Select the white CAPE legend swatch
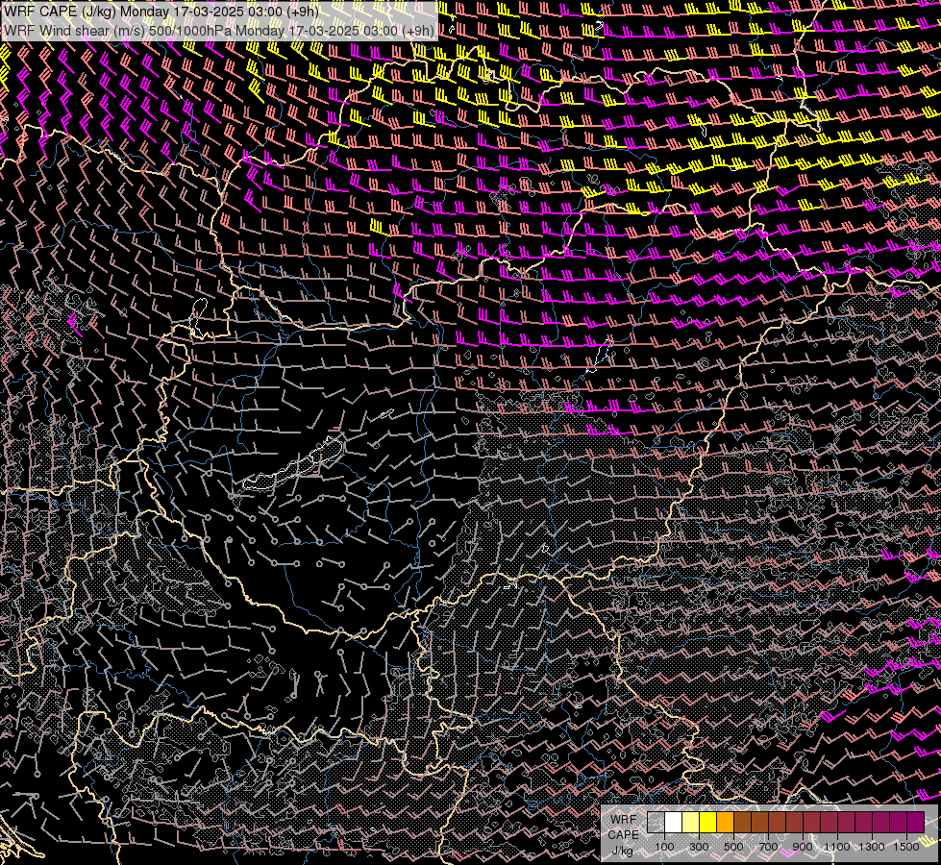 pyautogui.click(x=674, y=822)
